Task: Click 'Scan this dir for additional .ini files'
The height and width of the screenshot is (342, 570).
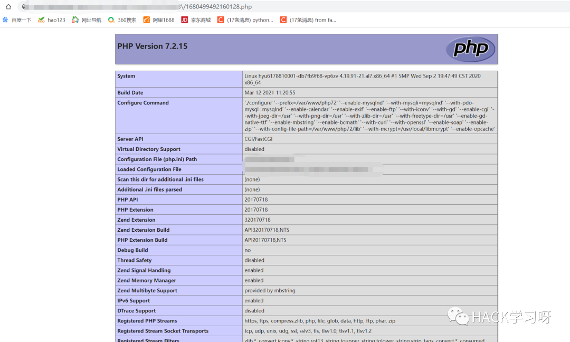Action: [x=160, y=179]
